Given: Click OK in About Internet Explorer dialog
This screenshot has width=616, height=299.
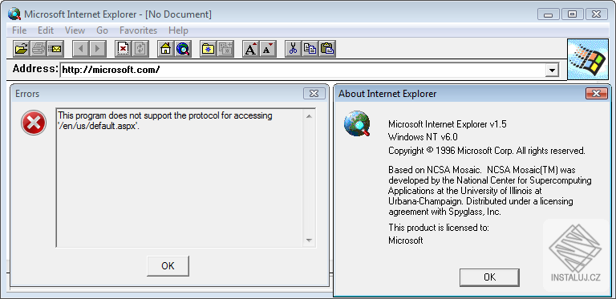Looking at the screenshot, I should tap(489, 277).
